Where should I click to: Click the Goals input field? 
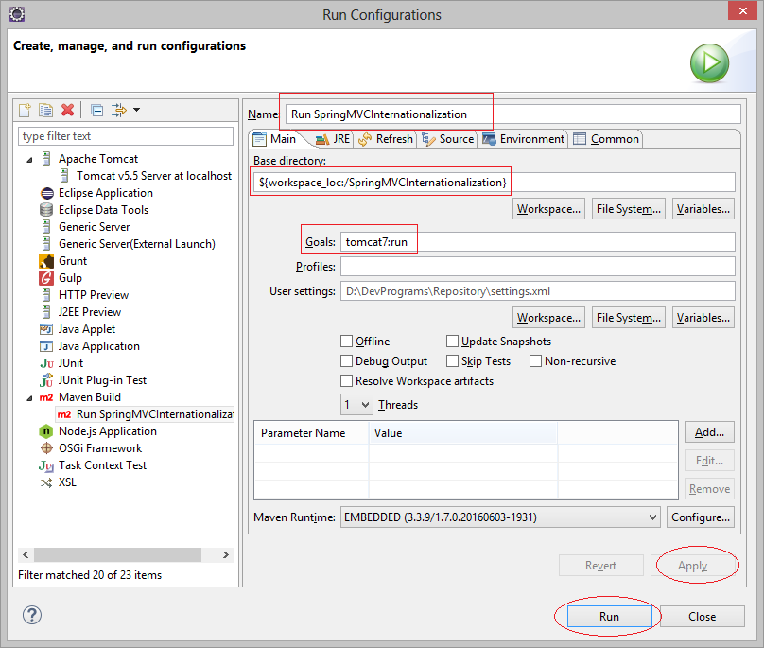tap(538, 242)
